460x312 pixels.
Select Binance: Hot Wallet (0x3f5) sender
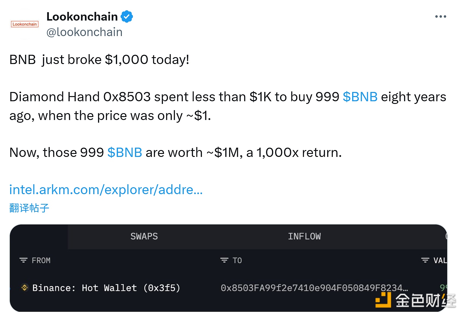pyautogui.click(x=106, y=288)
